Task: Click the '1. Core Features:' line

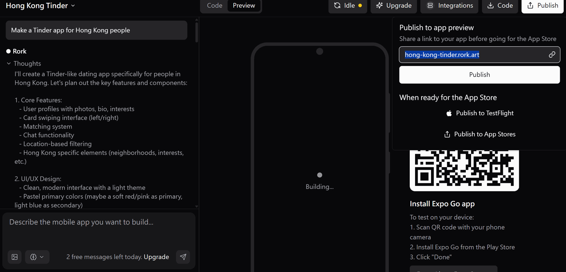Action: click(38, 100)
